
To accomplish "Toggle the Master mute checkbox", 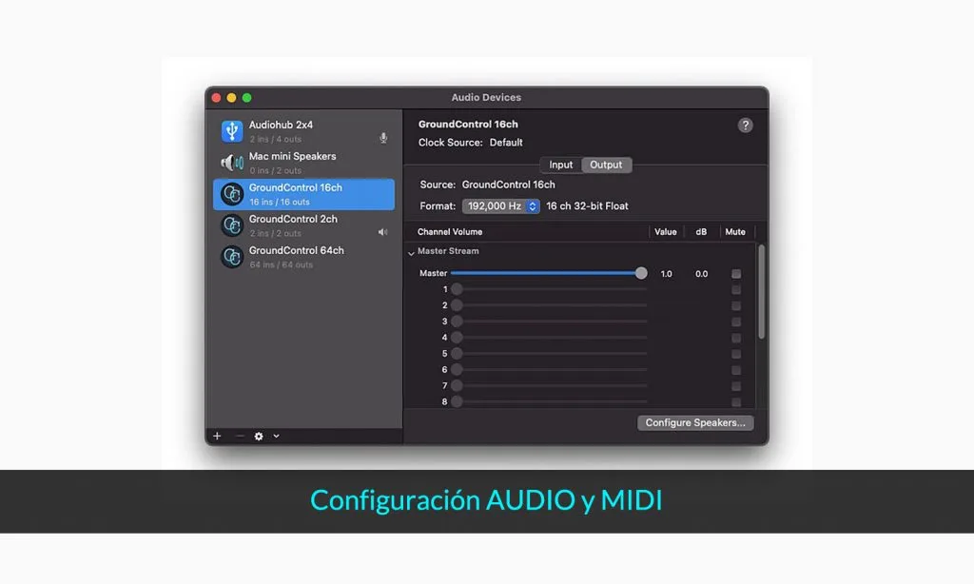I will coord(736,273).
